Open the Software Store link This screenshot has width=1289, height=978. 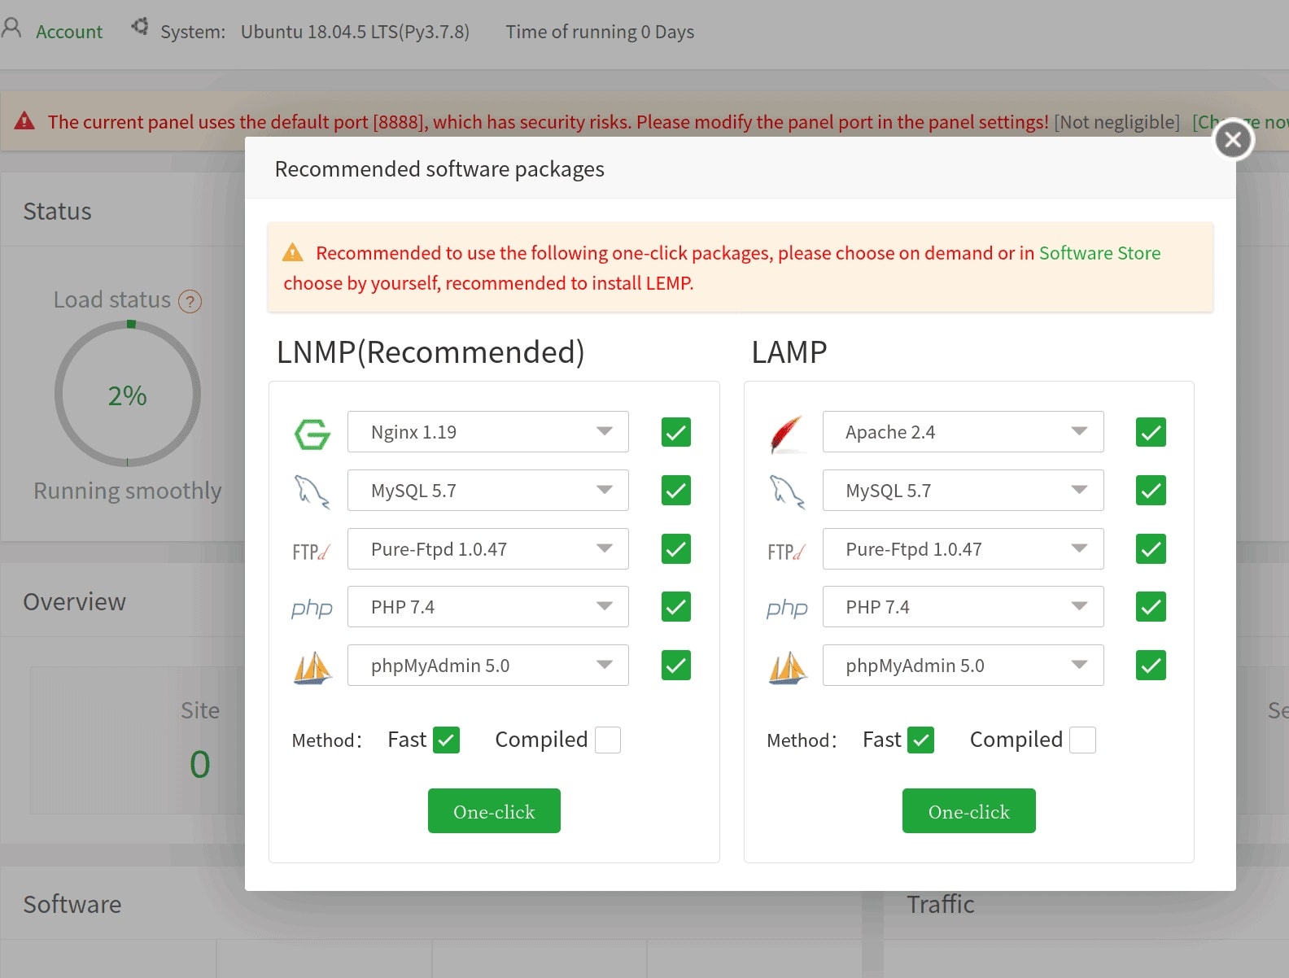1099,253
